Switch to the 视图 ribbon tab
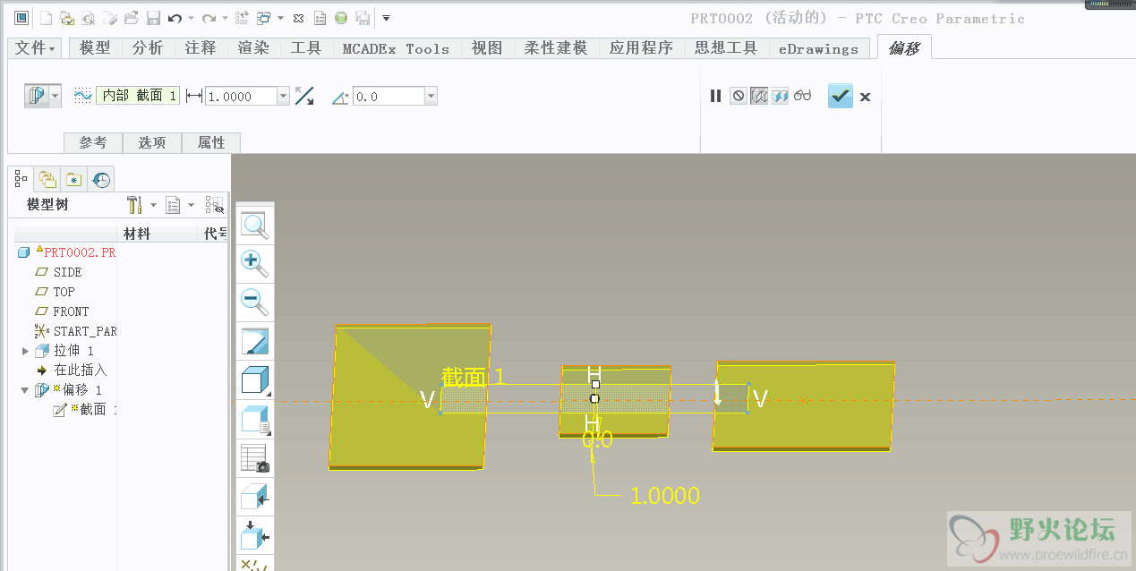The height and width of the screenshot is (571, 1136). click(487, 48)
